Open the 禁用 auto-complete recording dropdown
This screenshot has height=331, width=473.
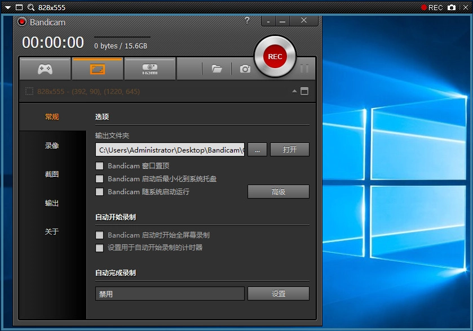(169, 293)
